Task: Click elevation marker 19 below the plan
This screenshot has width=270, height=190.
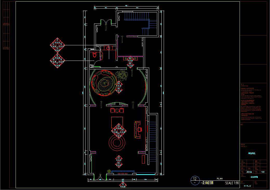Action: click(123, 185)
